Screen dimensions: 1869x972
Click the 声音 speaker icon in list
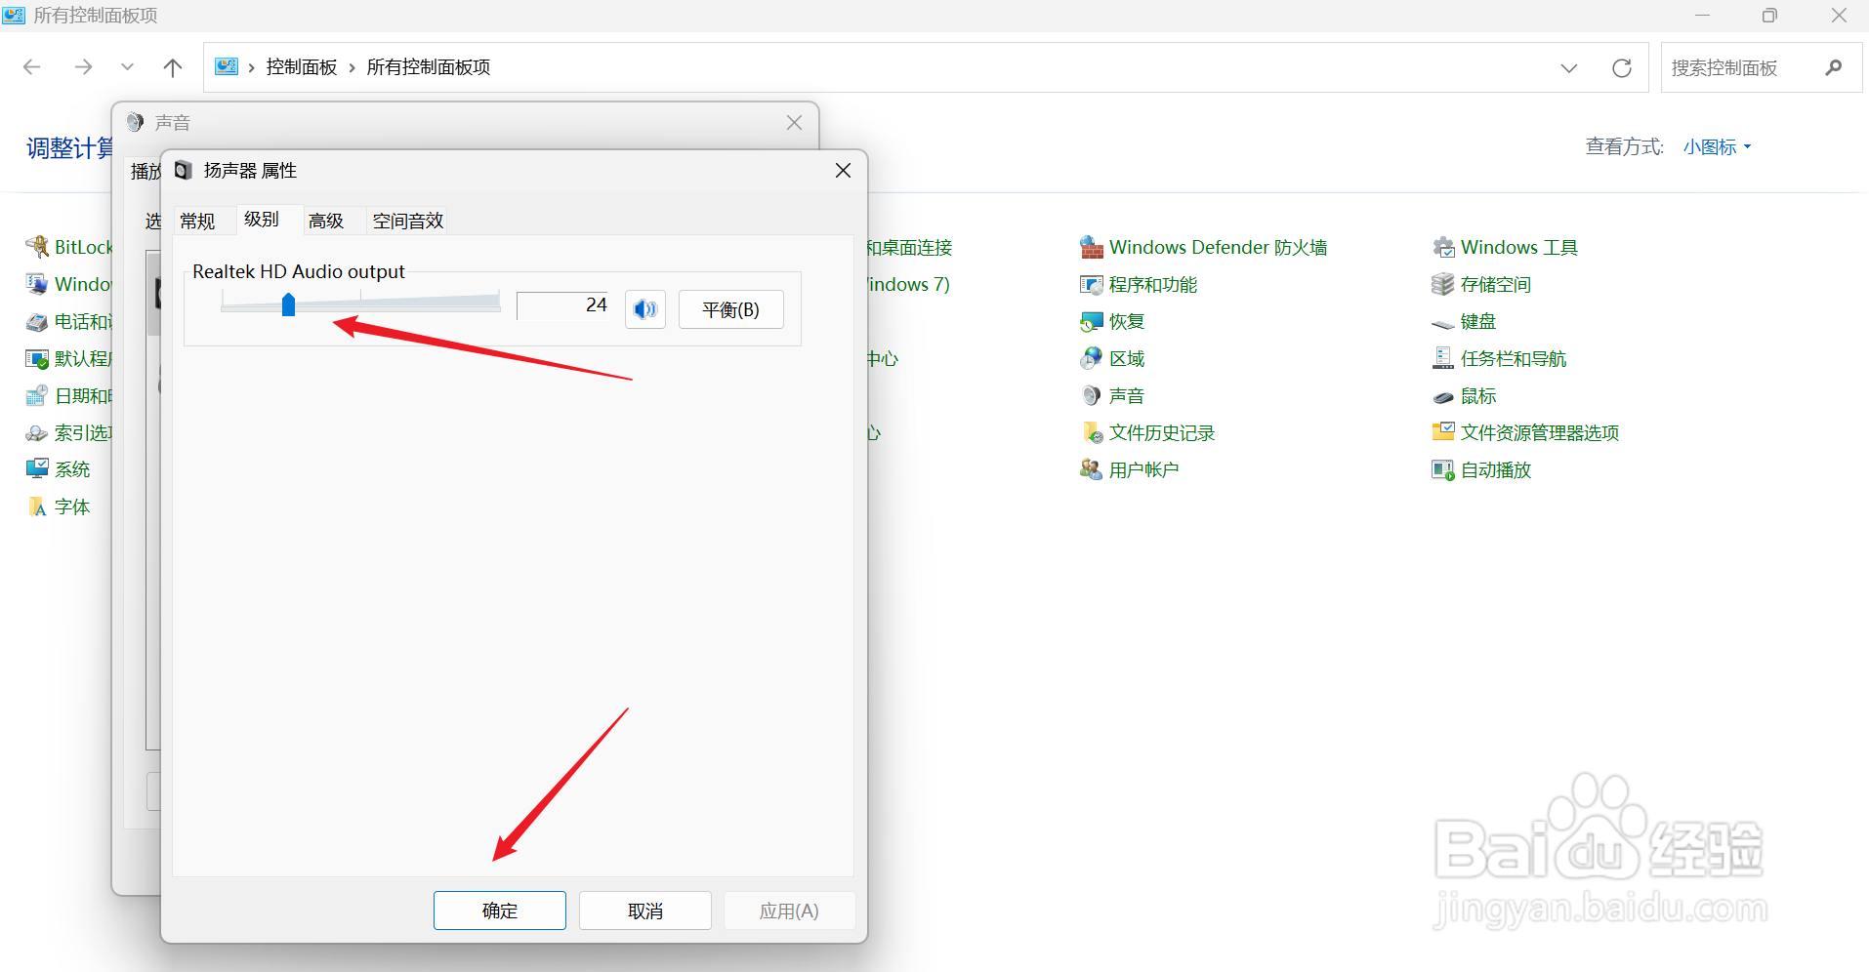click(1091, 396)
